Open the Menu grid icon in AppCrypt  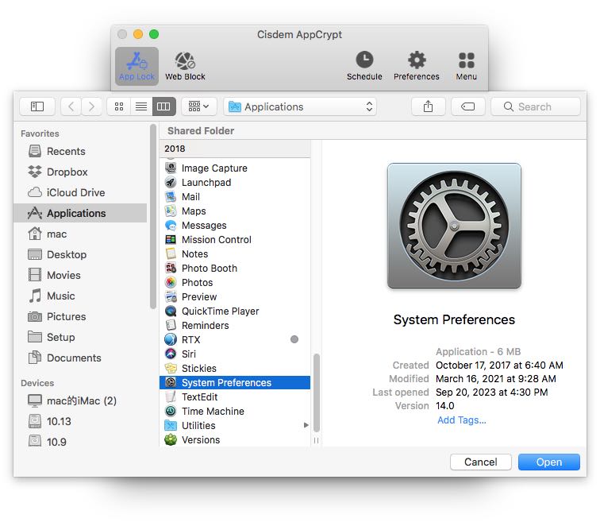tap(466, 66)
